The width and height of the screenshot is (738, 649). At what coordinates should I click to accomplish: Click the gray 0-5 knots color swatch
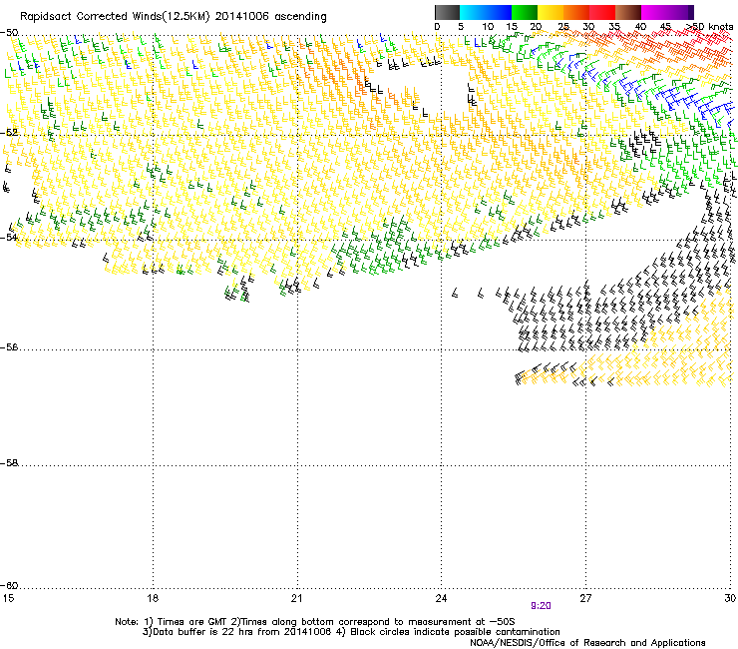coord(447,12)
